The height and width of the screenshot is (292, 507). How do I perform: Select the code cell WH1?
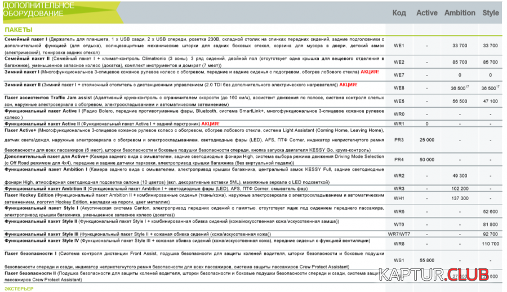click(399, 198)
